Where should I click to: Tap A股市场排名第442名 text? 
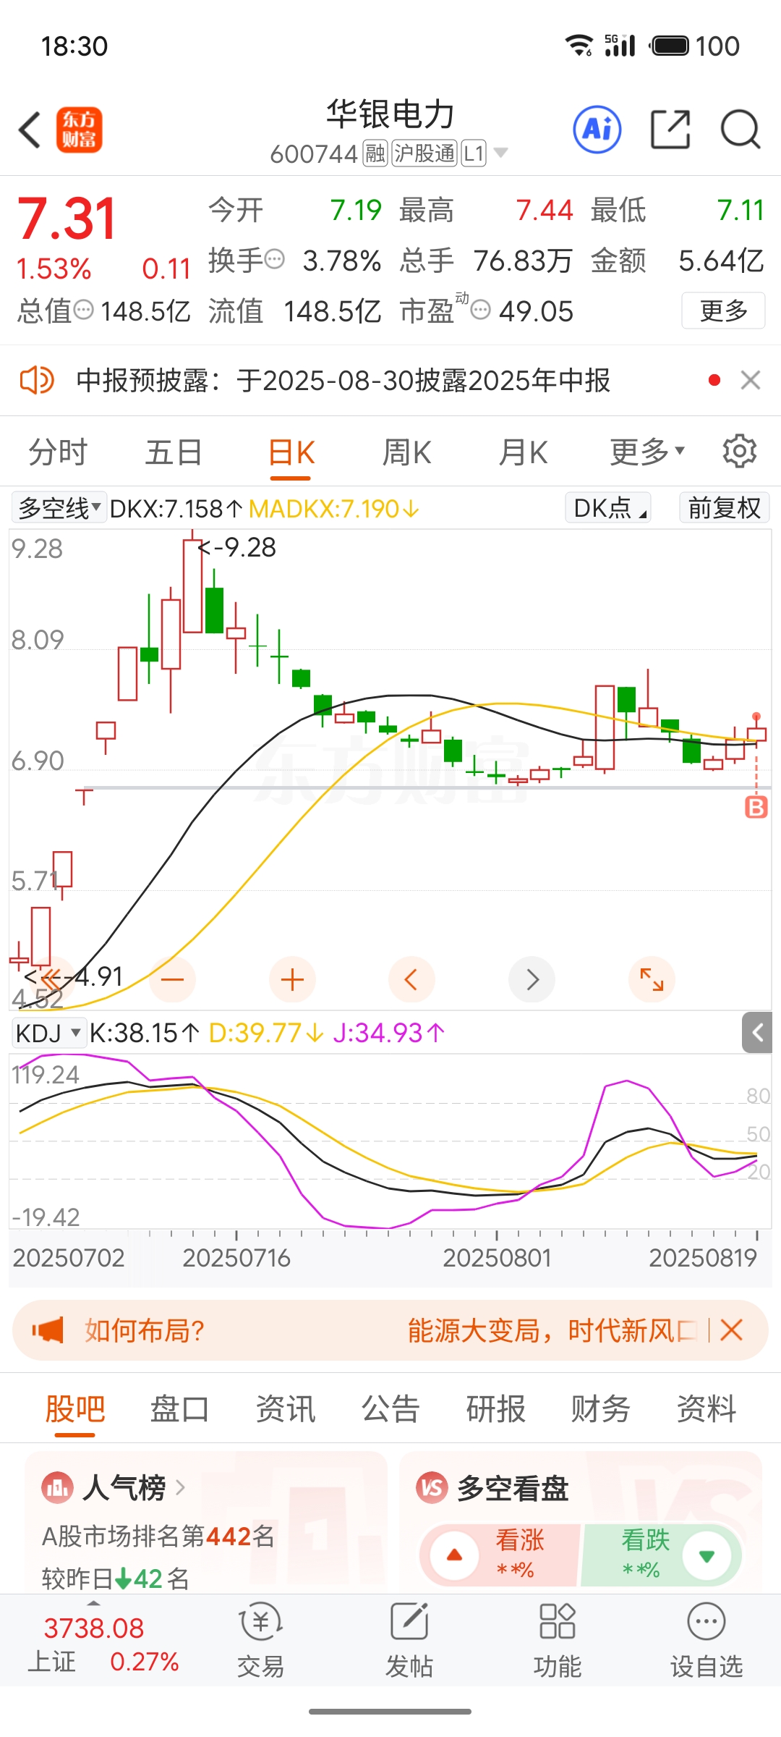pos(158,1536)
